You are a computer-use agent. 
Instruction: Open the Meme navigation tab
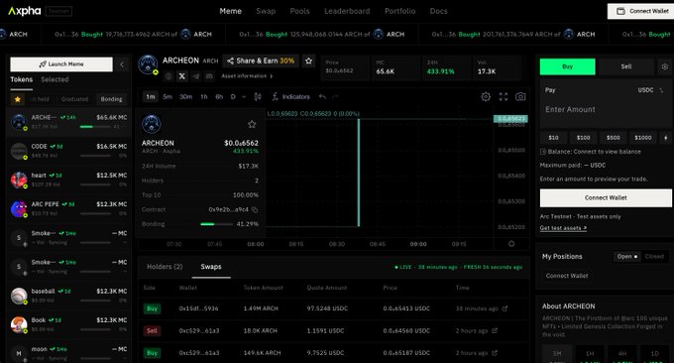pos(230,11)
